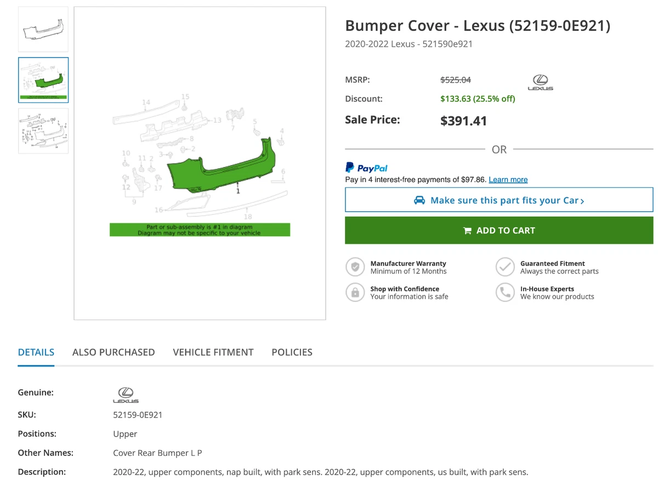Add the bumper cover to cart
The image size is (658, 485).
[x=499, y=230]
